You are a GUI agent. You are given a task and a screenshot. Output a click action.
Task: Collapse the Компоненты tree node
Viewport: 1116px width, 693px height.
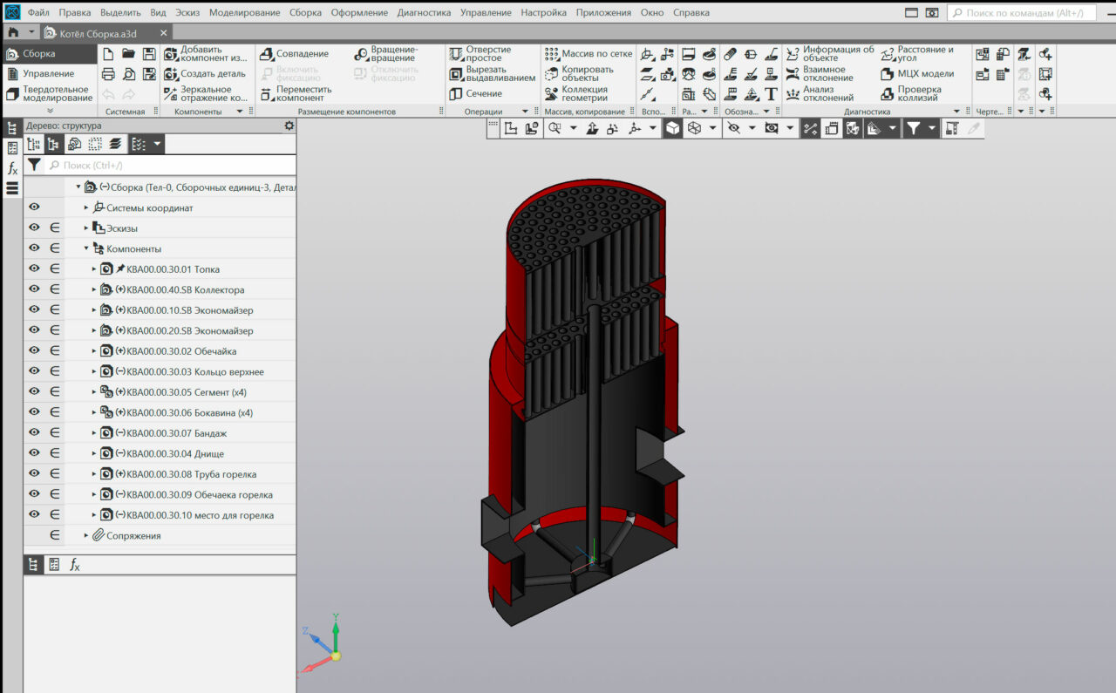pos(86,248)
